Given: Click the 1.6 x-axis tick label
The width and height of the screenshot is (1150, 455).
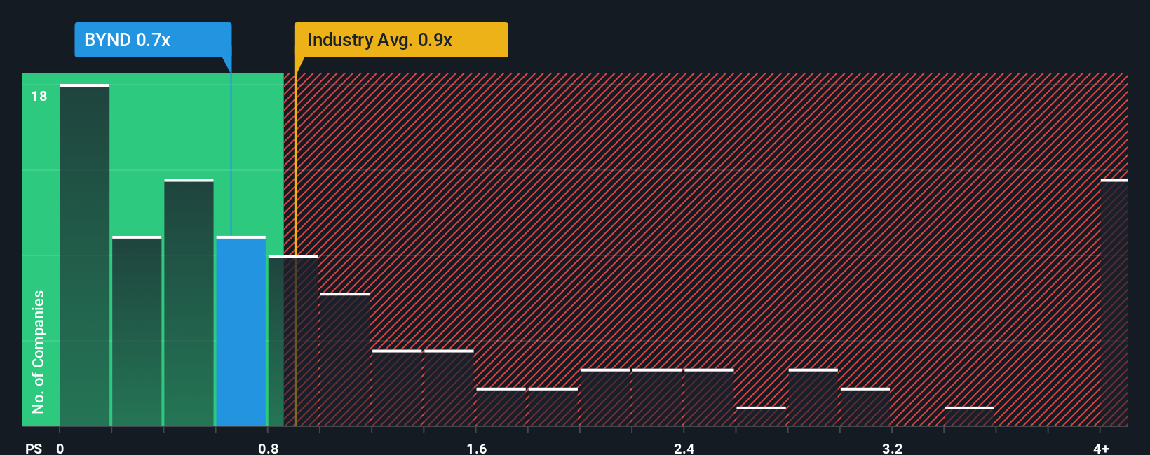Looking at the screenshot, I should tap(477, 448).
